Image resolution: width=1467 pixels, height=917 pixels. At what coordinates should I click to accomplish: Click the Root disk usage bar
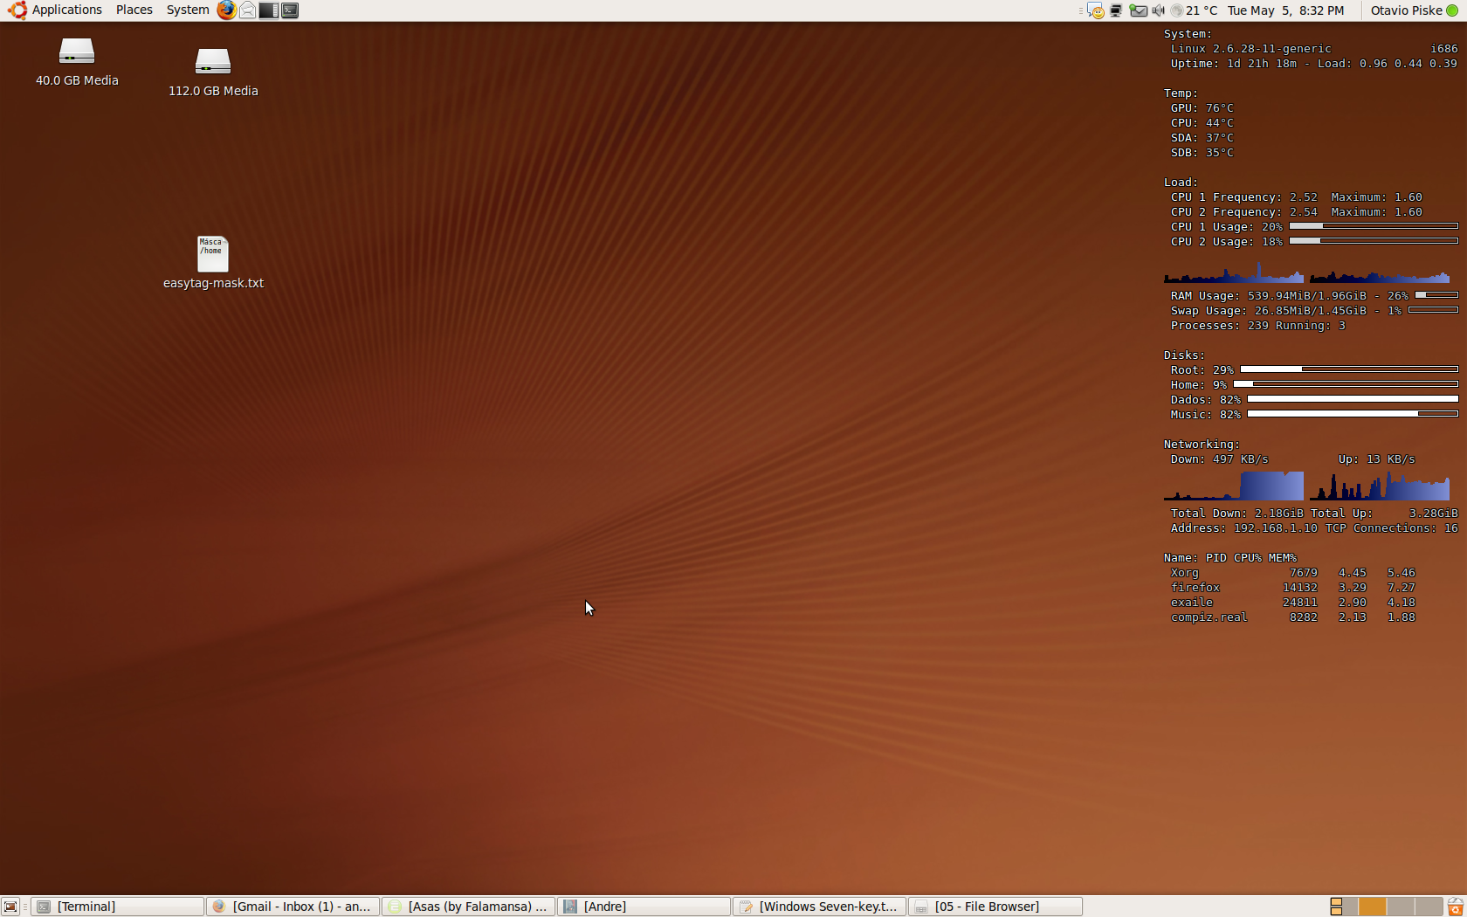pos(1349,369)
